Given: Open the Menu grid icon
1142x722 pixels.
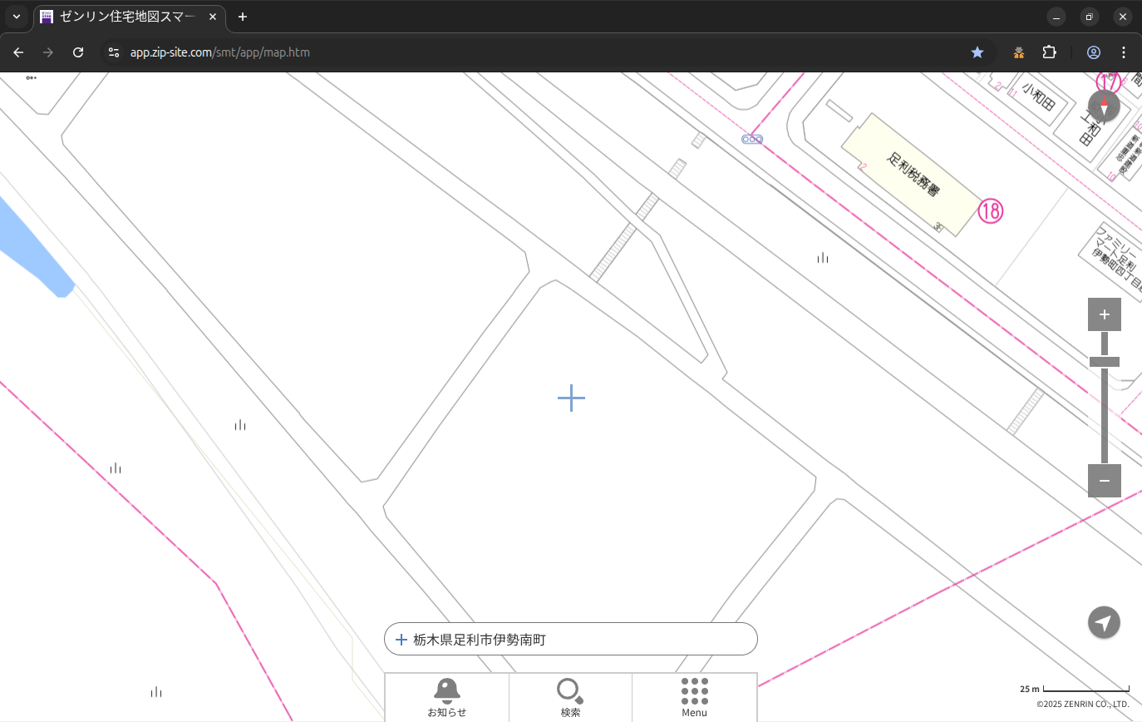Looking at the screenshot, I should 694,696.
